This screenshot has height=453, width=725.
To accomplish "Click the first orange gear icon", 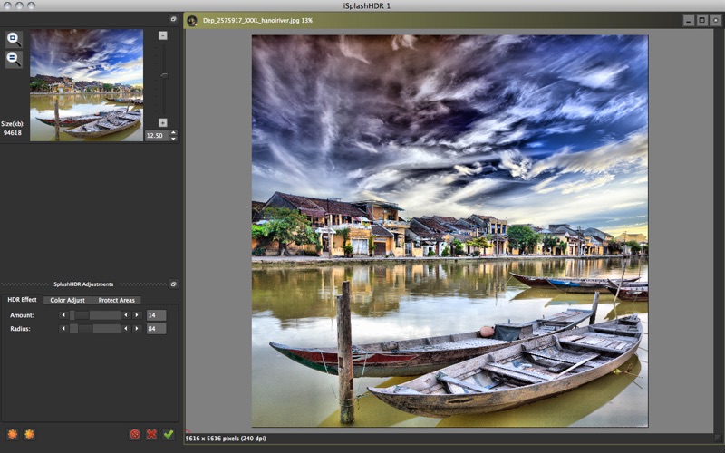I will 13,434.
